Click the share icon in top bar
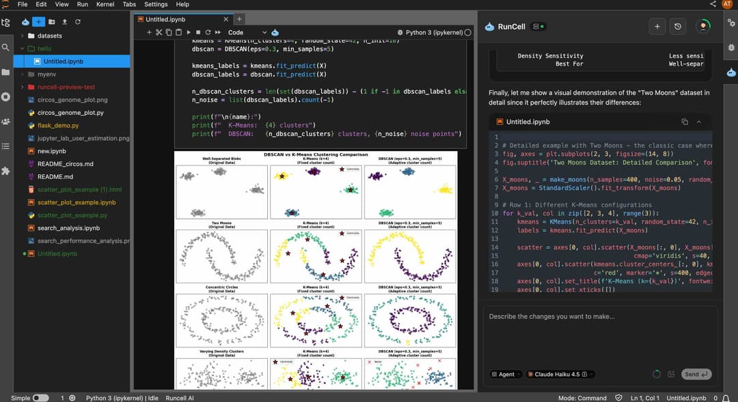This screenshot has height=402, width=738. click(x=713, y=4)
